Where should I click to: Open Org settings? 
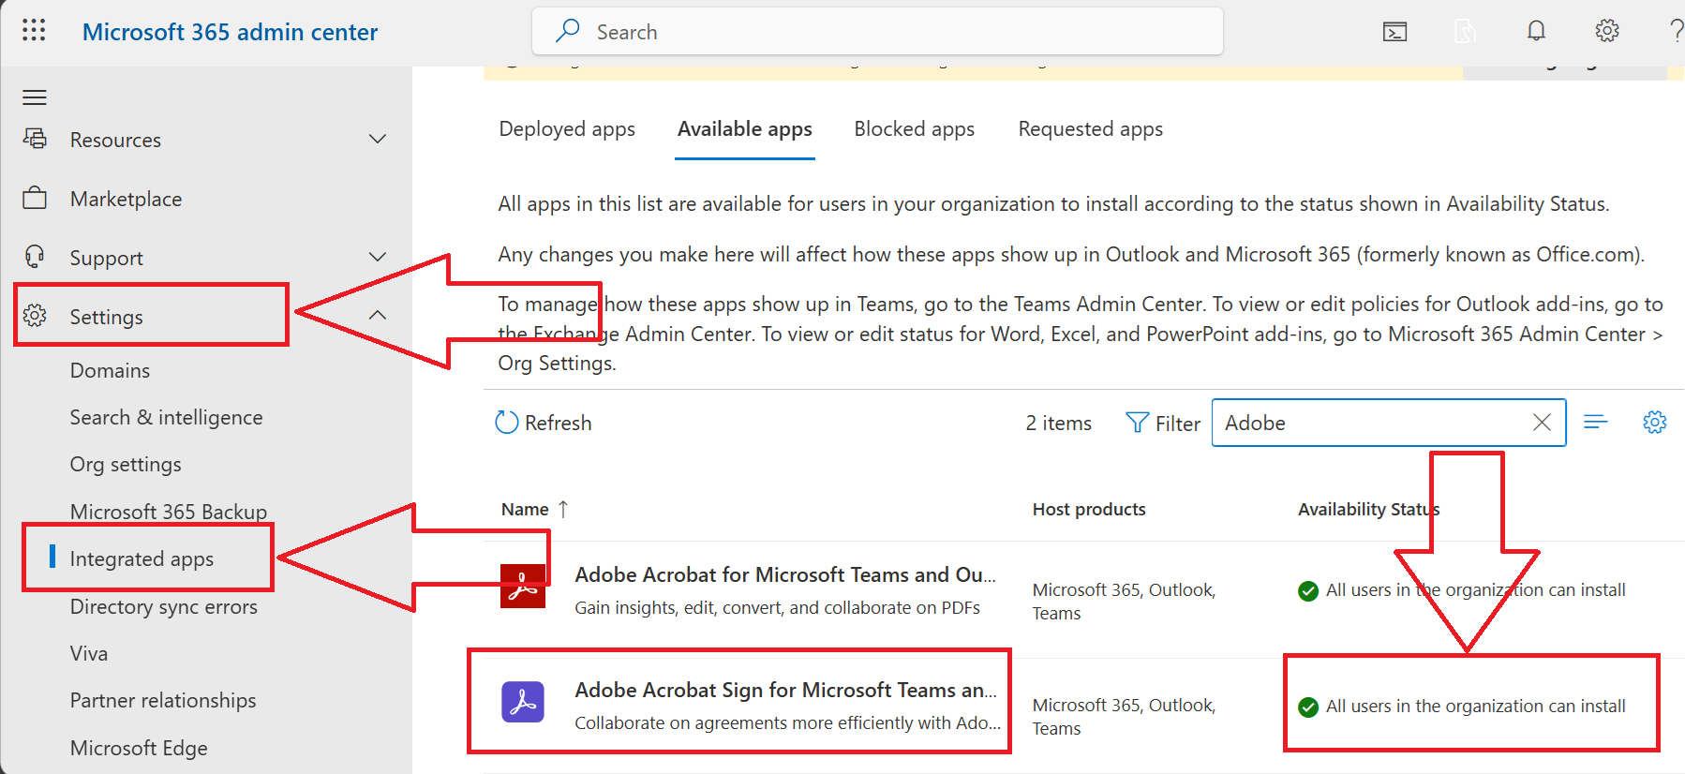click(x=126, y=464)
